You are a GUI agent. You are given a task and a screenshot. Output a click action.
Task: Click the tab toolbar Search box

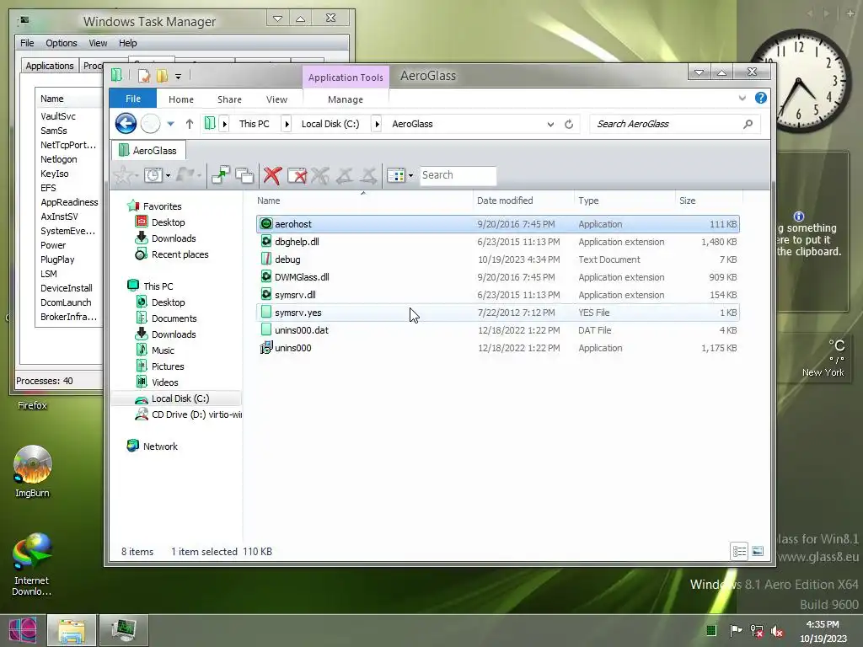[x=458, y=175]
